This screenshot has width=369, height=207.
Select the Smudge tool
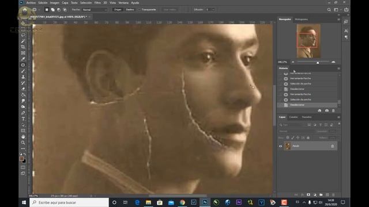coord(23,101)
